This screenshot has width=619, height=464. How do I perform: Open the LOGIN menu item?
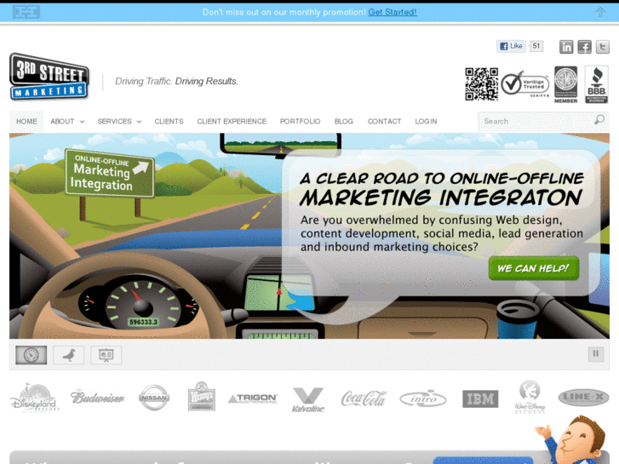pyautogui.click(x=426, y=121)
